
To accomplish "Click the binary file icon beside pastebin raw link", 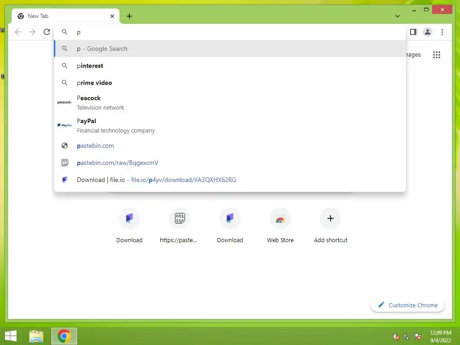I will click(65, 163).
